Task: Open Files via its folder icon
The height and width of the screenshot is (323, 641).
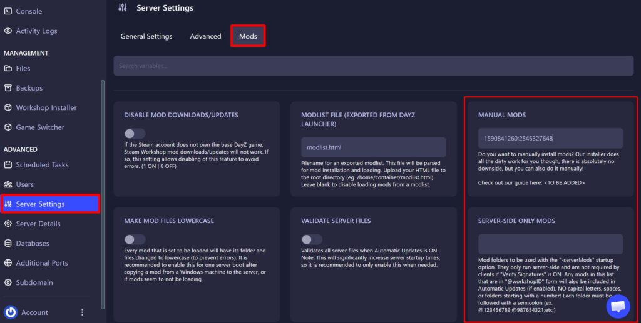Action: coord(8,68)
